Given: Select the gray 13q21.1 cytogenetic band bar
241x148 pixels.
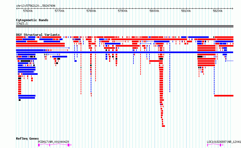Looking at the screenshot, I should pos(125,26).
